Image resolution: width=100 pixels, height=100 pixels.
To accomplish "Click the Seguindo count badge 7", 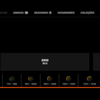I will click(50, 13).
